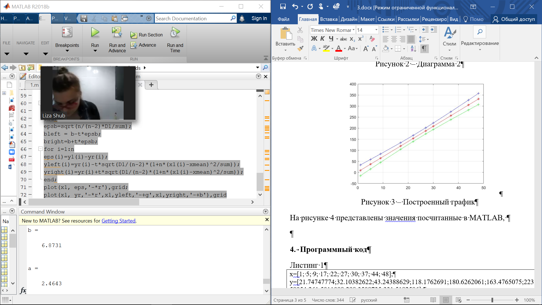Open the Файл menu in Word
Viewport: 542px width, 305px height.
[x=283, y=19]
